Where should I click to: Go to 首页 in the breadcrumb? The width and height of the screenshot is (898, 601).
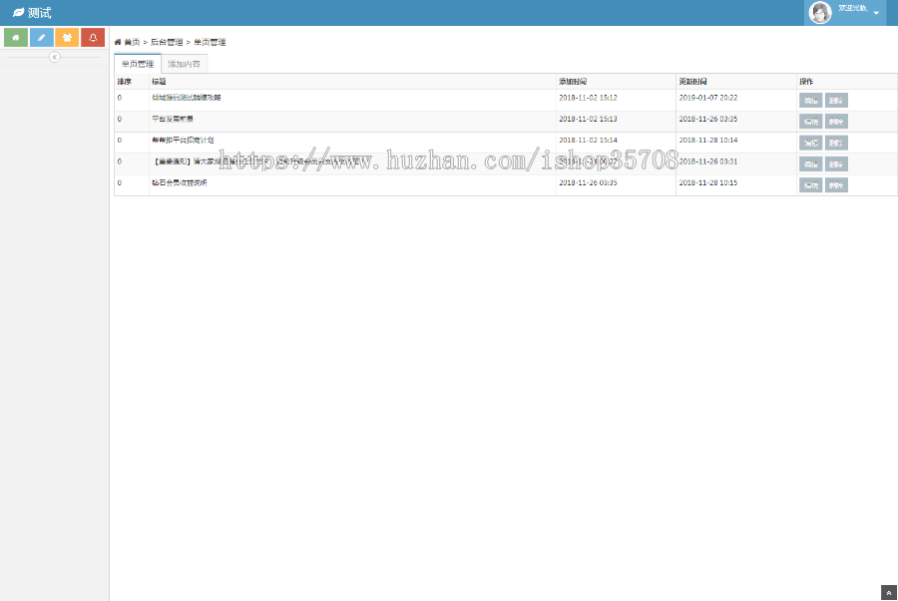click(x=132, y=42)
